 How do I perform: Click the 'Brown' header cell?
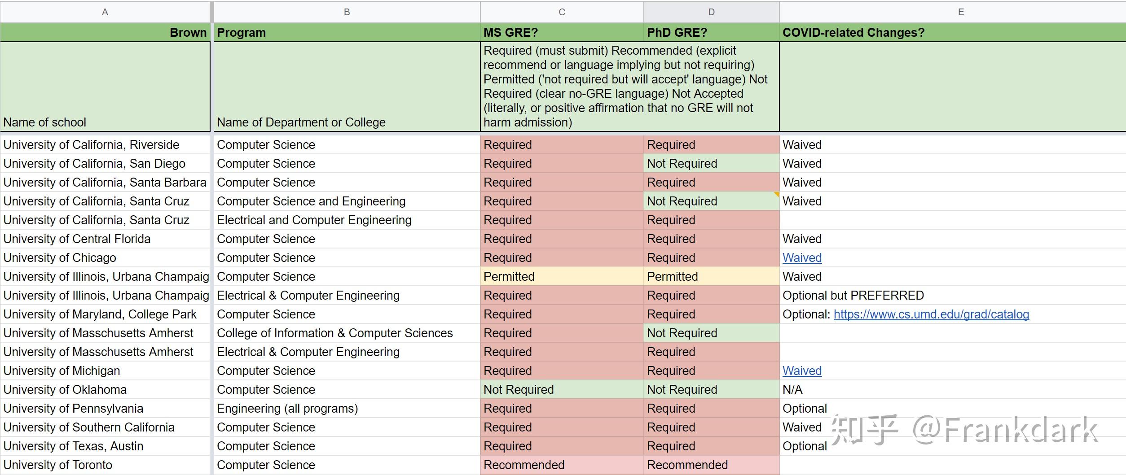(x=105, y=32)
